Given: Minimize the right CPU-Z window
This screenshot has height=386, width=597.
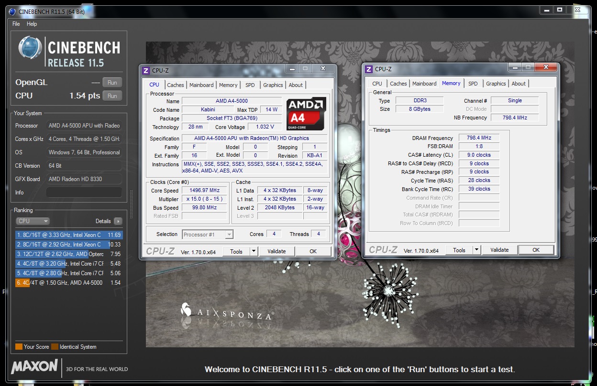Looking at the screenshot, I should click(515, 67).
